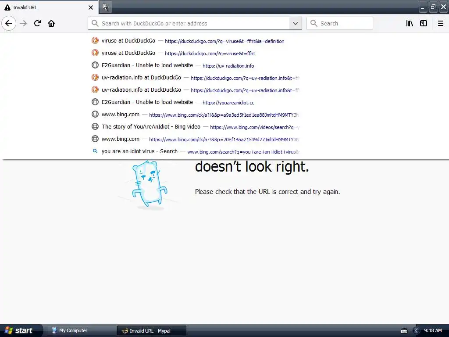Click DuckDuckGo icon on definition suggestion row
This screenshot has height=337, width=449.
point(95,41)
